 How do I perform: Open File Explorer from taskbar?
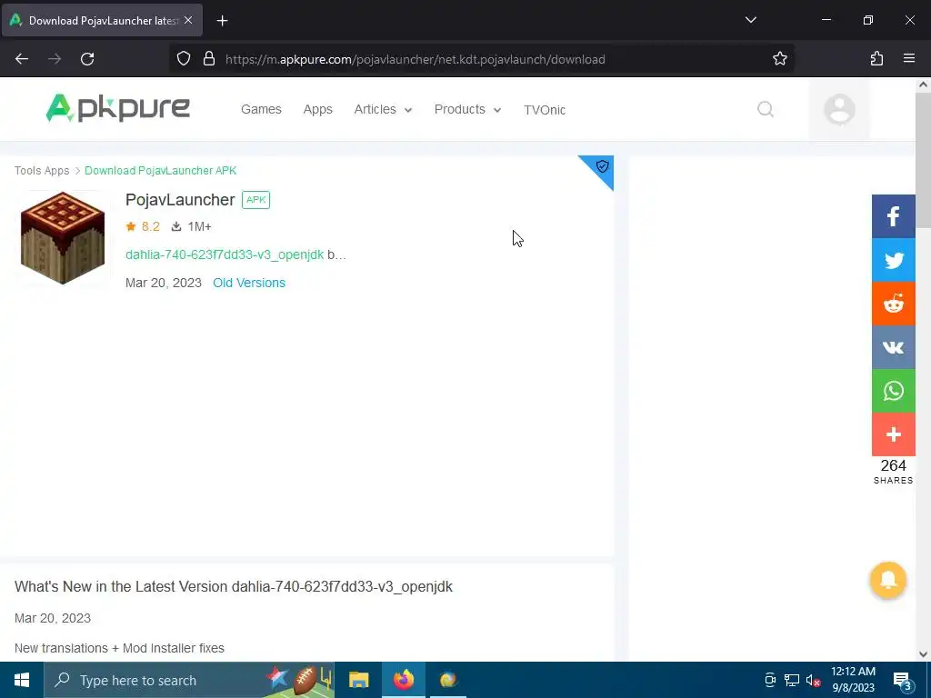(x=358, y=680)
